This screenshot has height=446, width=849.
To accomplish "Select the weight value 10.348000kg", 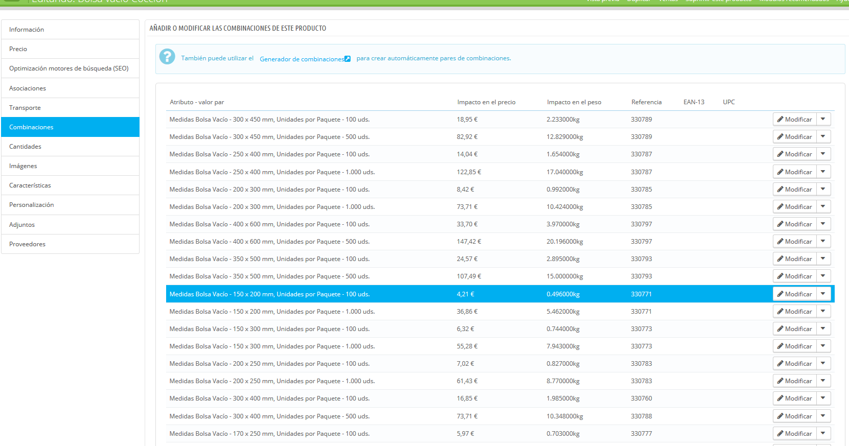I will coord(565,416).
